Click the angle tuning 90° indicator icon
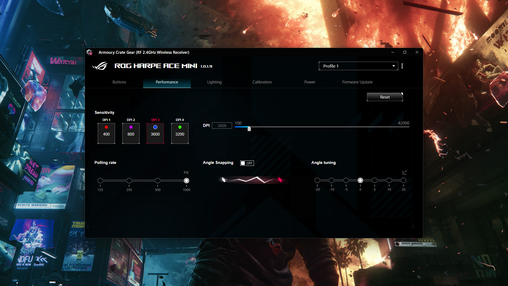508x286 pixels. point(405,172)
